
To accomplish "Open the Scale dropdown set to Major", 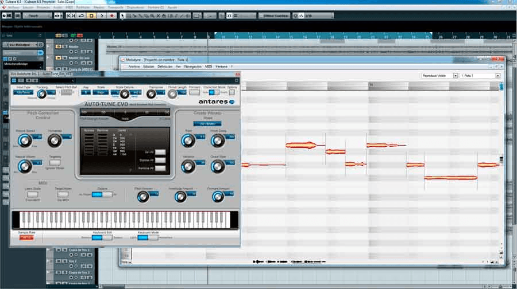I will coord(102,92).
